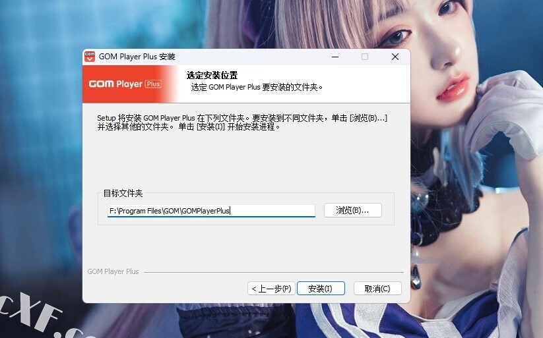Go back using the < 上一步(P) button
543x338 pixels.
point(271,289)
